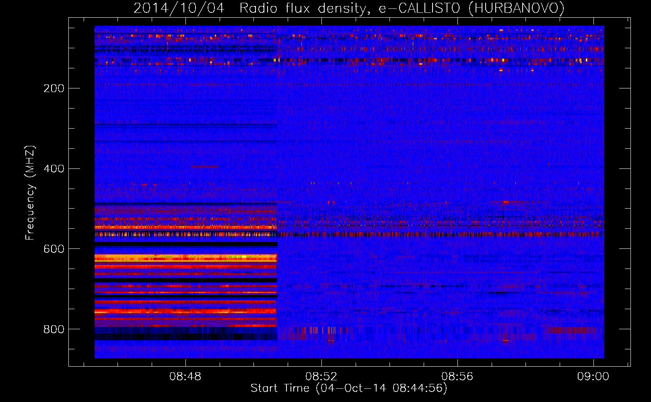The width and height of the screenshot is (651, 402).
Task: Click the 600 frequency tick label
Action: tap(54, 249)
